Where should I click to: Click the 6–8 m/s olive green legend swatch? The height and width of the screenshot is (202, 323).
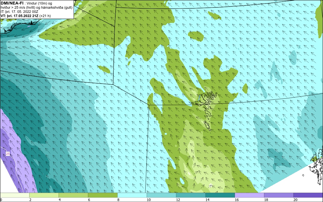103,195
